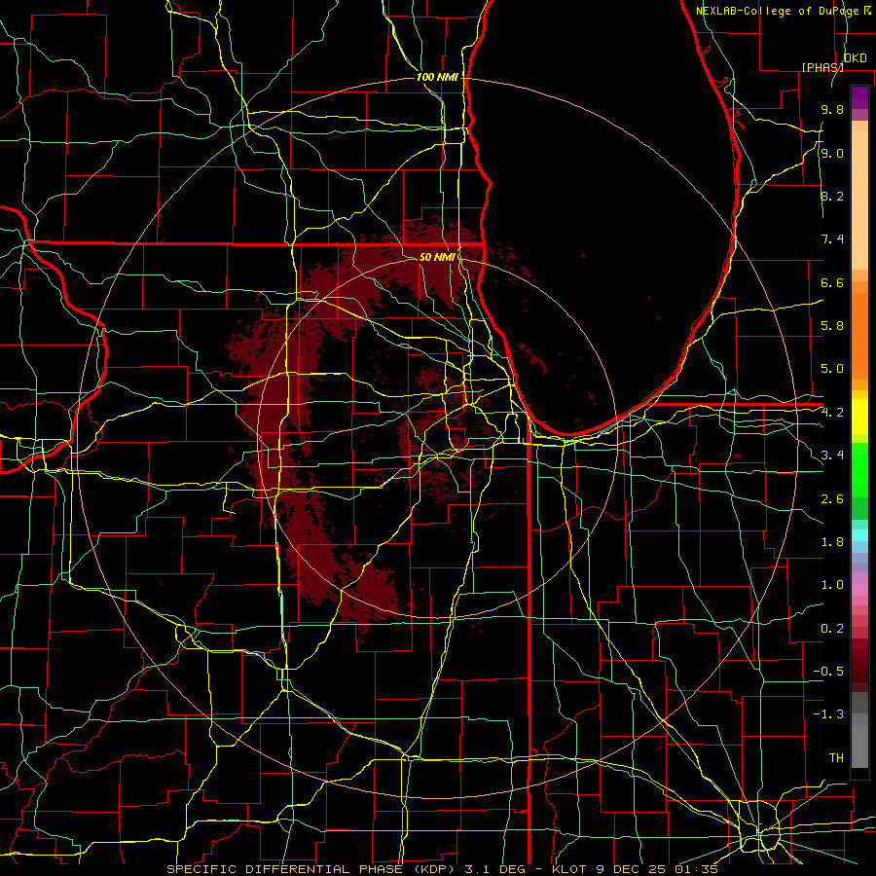Pick the yellow color bar segment
Screen dimensions: 876x876
tap(859, 417)
